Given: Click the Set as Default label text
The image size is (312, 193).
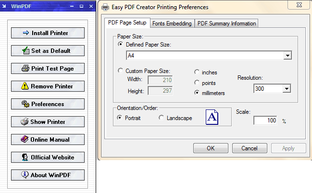Looking at the screenshot, I should 51,51.
